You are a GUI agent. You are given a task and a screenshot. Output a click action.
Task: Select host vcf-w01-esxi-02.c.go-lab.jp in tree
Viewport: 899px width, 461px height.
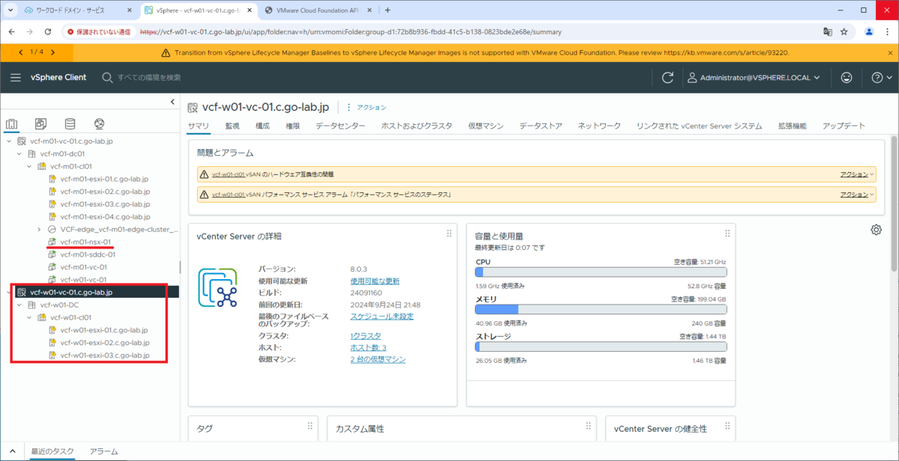point(103,343)
